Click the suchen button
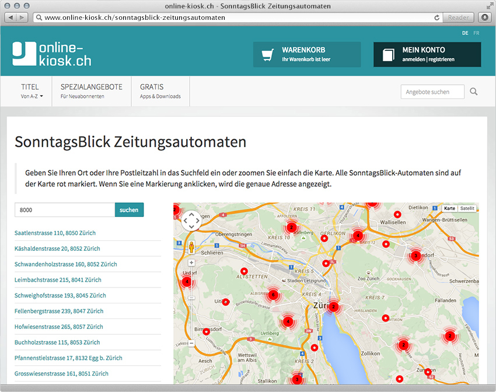Image resolution: width=496 pixels, height=392 pixels. click(x=129, y=210)
